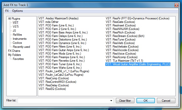Select the Favorites folder

click(x=18, y=59)
